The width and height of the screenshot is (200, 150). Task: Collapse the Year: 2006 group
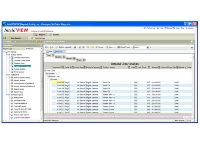(45, 70)
